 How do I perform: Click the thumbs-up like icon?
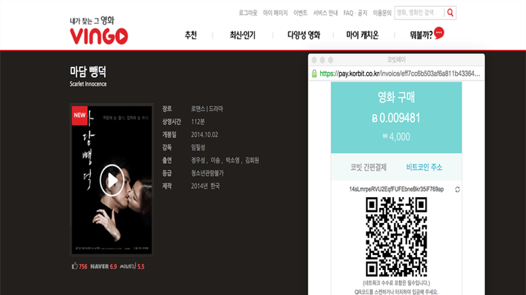click(74, 266)
